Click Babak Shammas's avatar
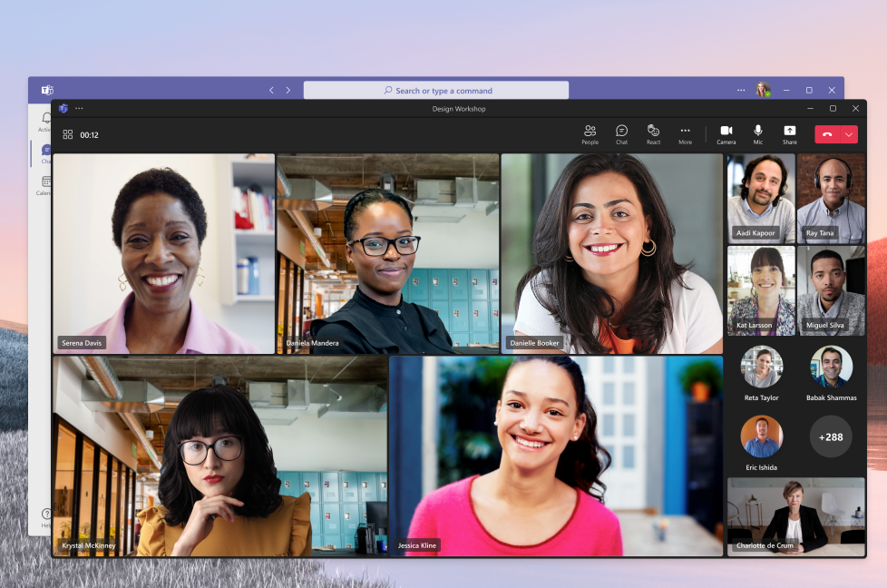 [x=831, y=367]
